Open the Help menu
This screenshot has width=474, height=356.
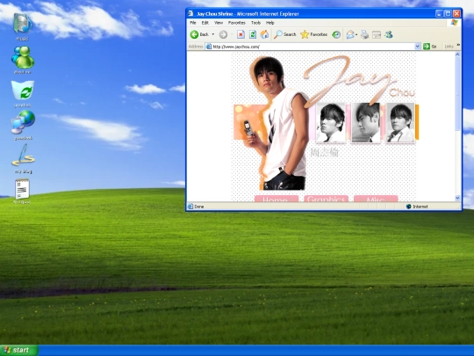tap(270, 23)
